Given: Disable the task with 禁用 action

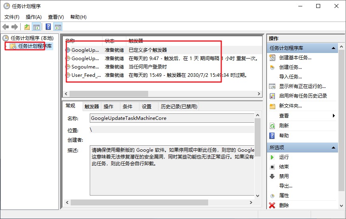Looking at the screenshot, I should coord(284,176).
